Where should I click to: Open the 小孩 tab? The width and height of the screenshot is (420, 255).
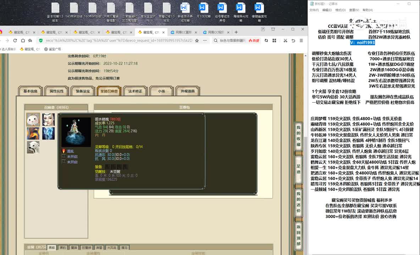point(161,91)
